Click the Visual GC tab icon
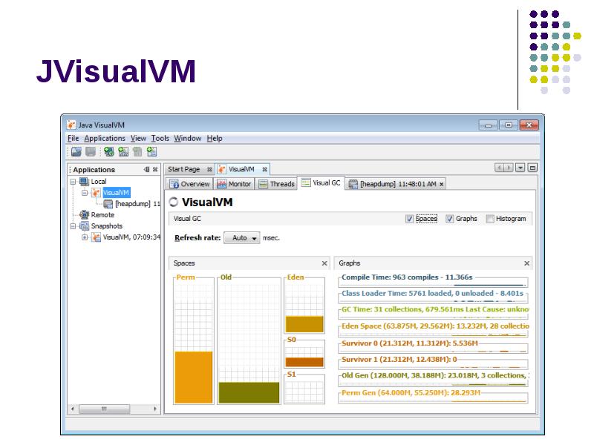The height and width of the screenshot is (445, 594). click(x=306, y=182)
